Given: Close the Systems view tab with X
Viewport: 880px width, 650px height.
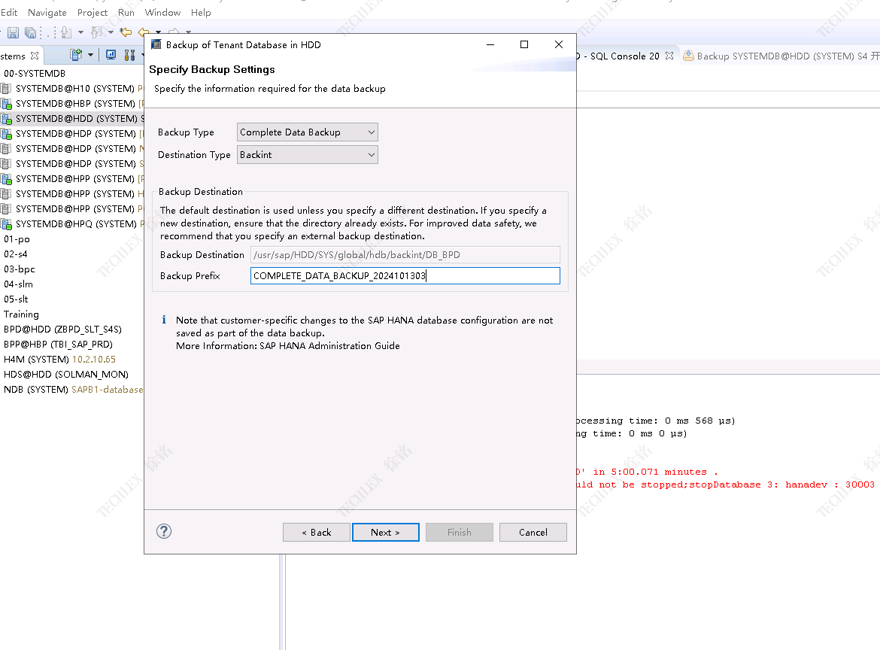Looking at the screenshot, I should point(35,56).
